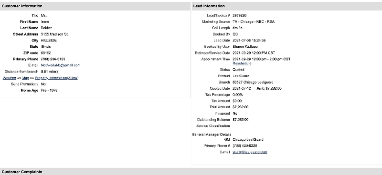Select the 'mile(s)' distance from branch value

coord(50,72)
